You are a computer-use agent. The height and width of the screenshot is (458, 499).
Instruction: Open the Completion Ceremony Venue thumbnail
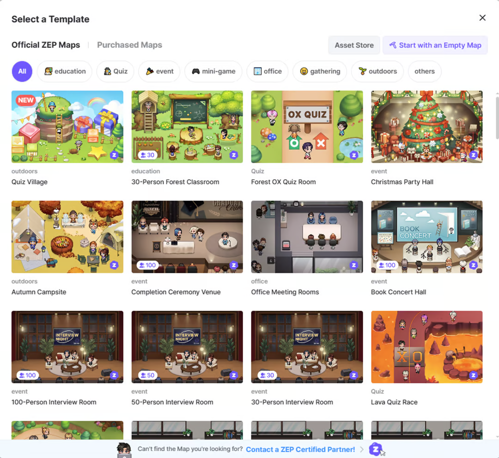pos(187,237)
